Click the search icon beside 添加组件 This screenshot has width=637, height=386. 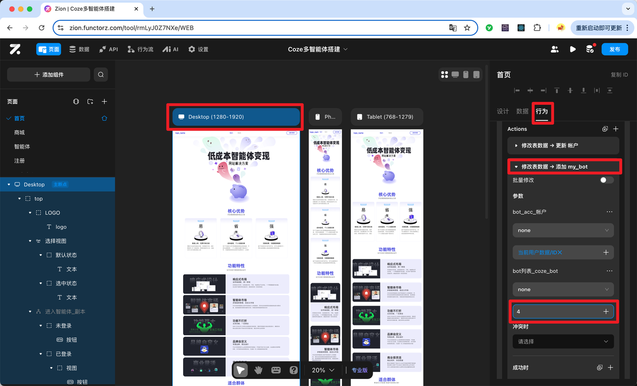click(101, 75)
